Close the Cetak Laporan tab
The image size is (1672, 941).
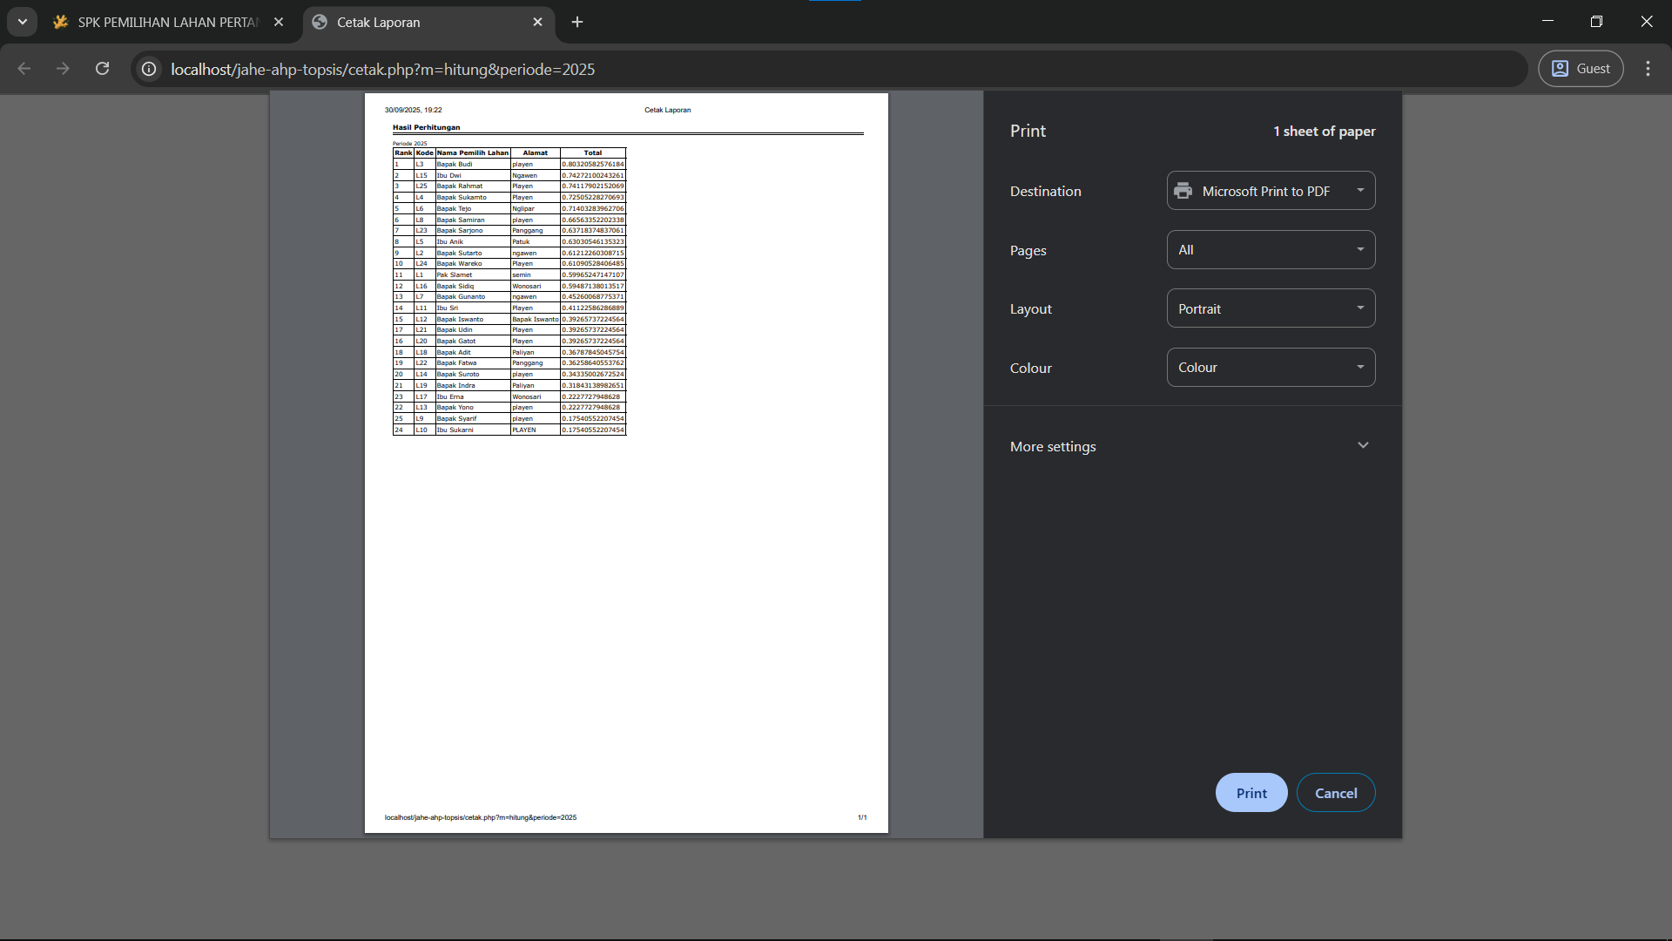pyautogui.click(x=537, y=23)
